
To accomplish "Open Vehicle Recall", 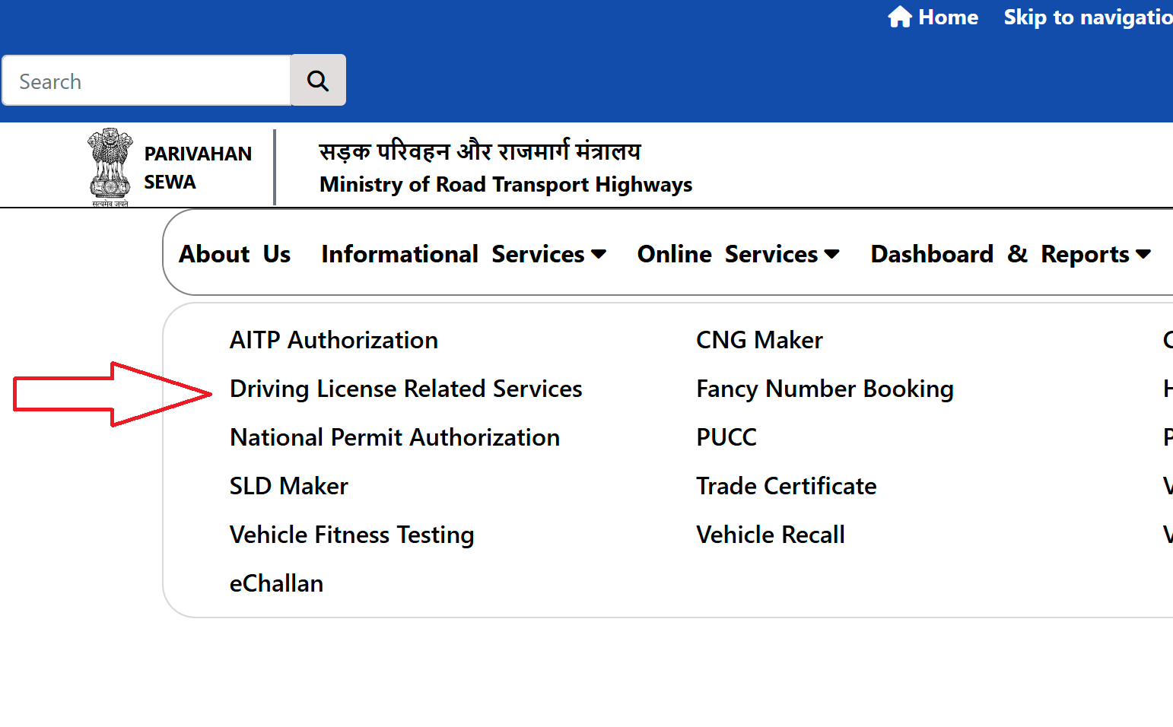I will coord(770,535).
